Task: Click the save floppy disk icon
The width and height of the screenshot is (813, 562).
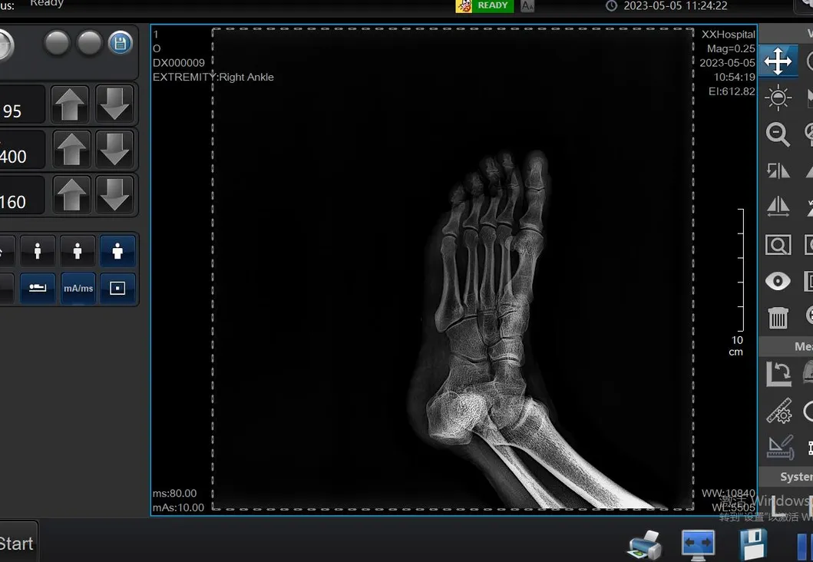Action: pos(752,544)
